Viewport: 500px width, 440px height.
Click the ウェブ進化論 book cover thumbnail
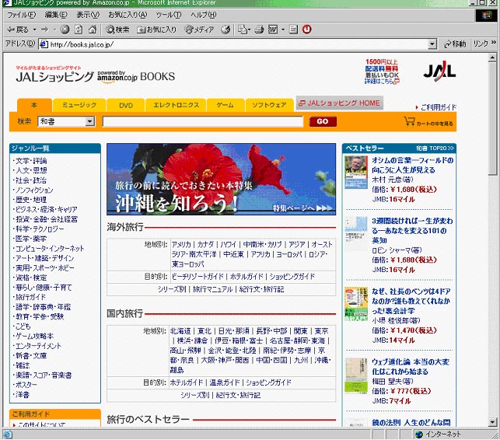(356, 376)
